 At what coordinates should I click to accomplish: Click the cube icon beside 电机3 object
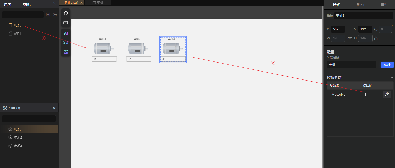[10, 129]
